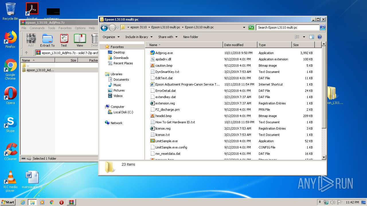This screenshot has width=367, height=206.
Task: Click the file list scroll down arrow
Action: click(324, 157)
